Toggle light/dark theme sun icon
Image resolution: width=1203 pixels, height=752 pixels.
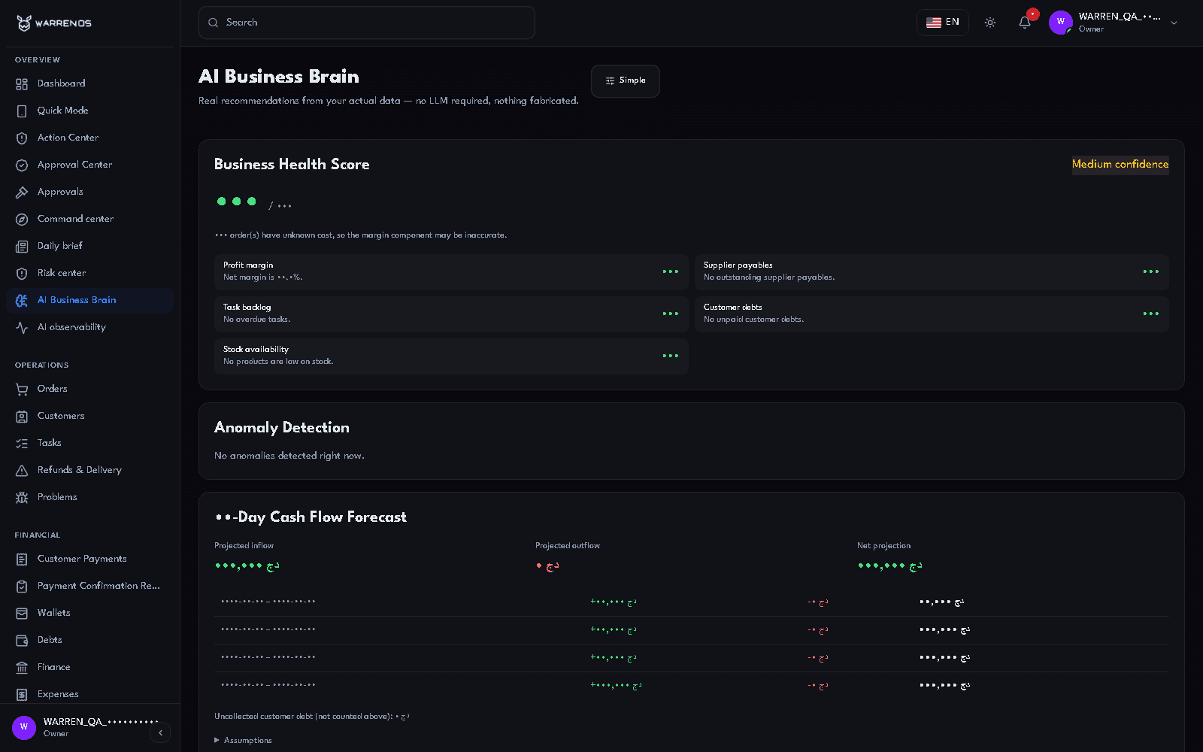tap(990, 23)
